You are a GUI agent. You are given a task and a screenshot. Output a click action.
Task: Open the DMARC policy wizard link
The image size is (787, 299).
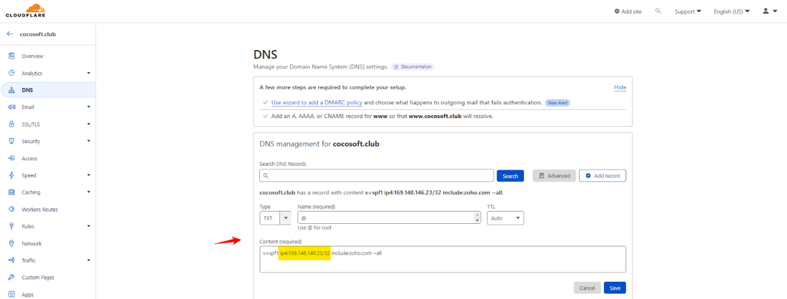(316, 102)
